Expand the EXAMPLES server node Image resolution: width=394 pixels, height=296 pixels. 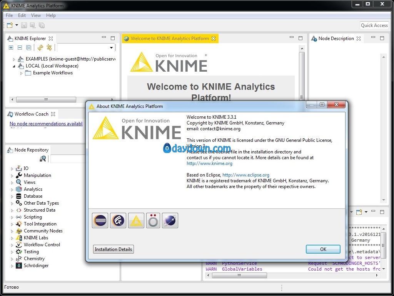point(14,59)
